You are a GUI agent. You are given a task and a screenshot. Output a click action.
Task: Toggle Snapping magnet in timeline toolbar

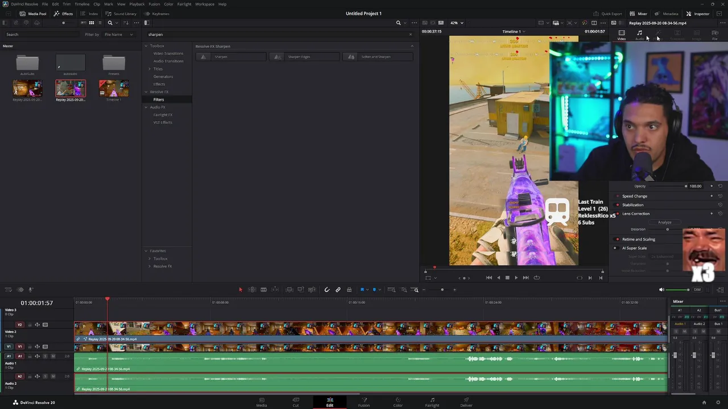(x=326, y=290)
